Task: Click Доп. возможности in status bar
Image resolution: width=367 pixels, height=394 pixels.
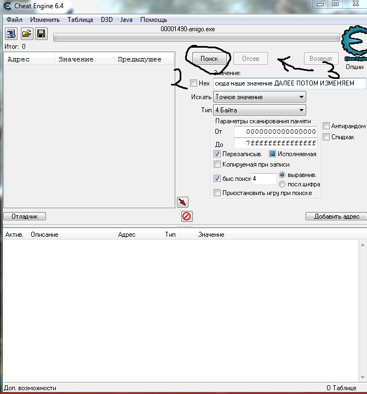Action: coord(30,388)
